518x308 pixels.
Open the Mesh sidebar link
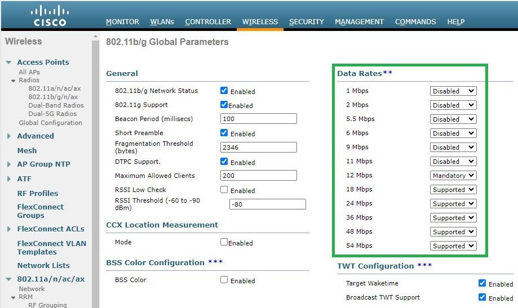tap(26, 150)
